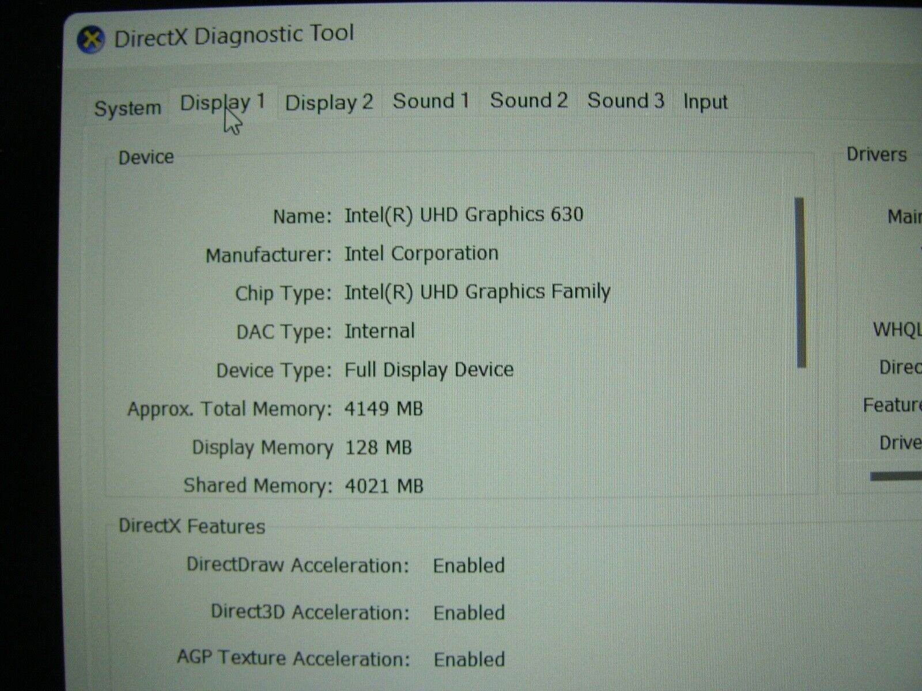Select the Sound 1 tab
This screenshot has height=691, width=922.
[x=430, y=101]
